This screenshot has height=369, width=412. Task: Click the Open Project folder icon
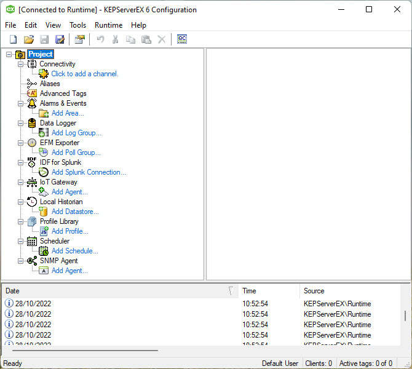tap(28, 39)
